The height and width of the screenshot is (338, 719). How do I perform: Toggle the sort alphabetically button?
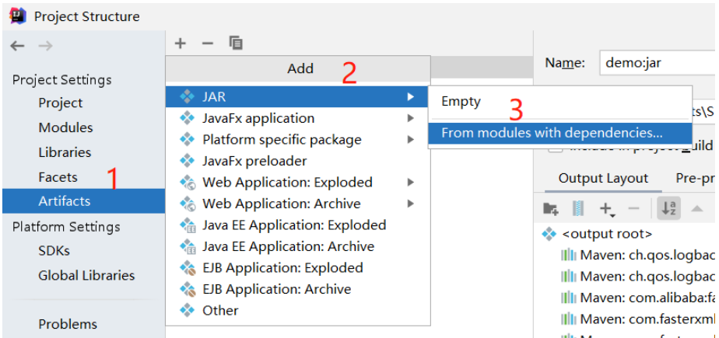(668, 208)
